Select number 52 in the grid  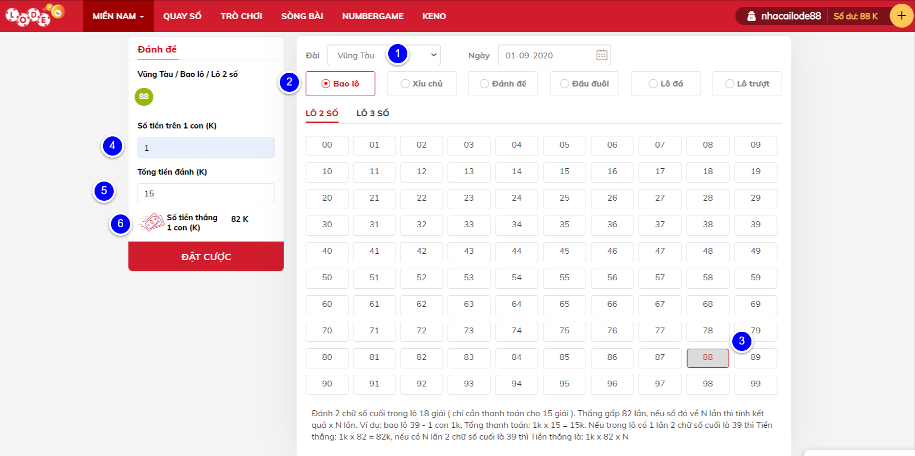tap(422, 278)
